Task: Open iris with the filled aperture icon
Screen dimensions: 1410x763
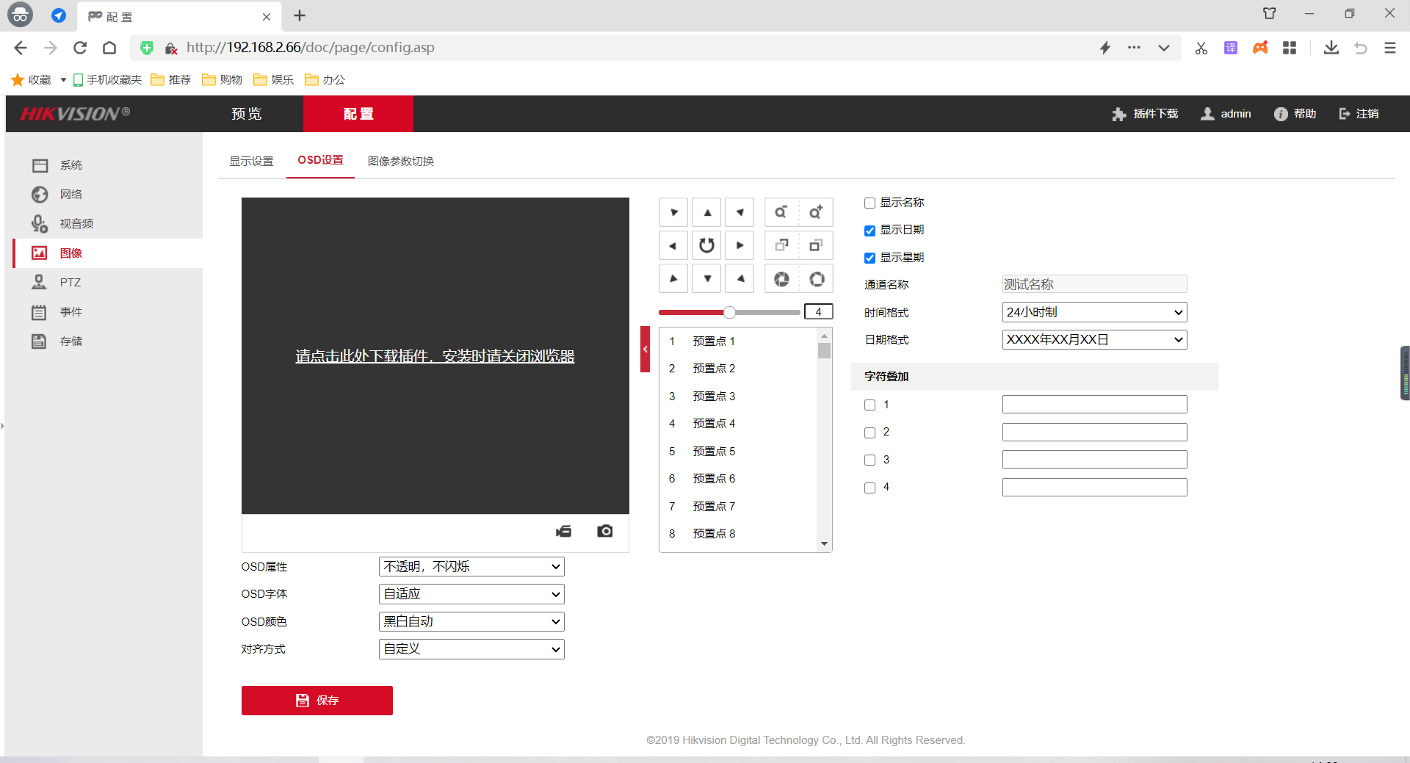Action: coord(781,279)
